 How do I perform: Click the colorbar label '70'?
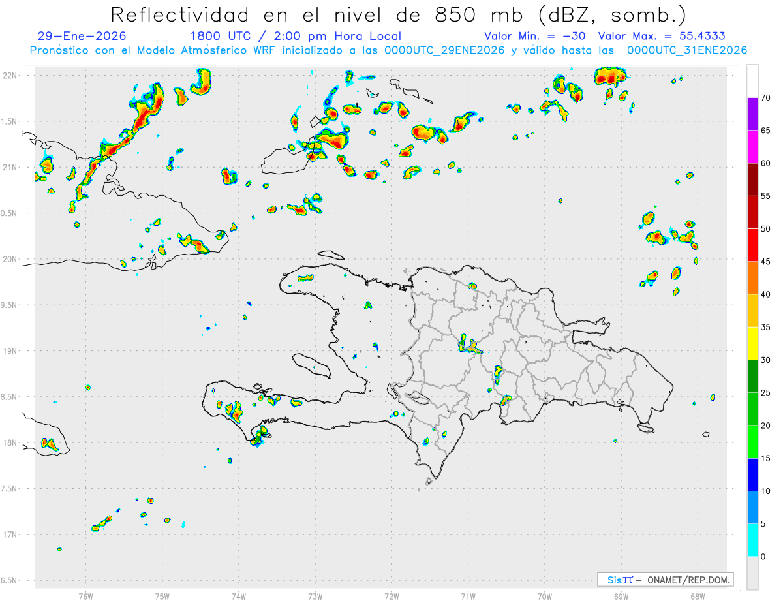[x=765, y=98]
